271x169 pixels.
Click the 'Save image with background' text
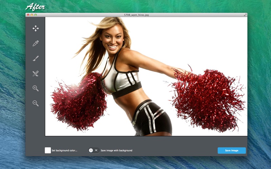(117, 150)
